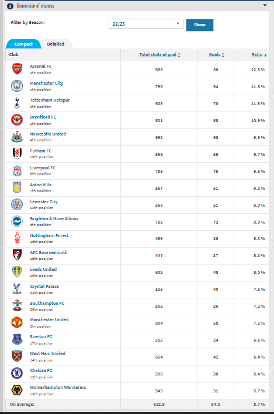The height and width of the screenshot is (414, 274).
Task: Click the Manchester United crest icon
Action: coord(17,323)
